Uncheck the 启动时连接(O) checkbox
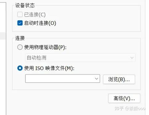Screen dimensions: 149x115 click(20, 23)
